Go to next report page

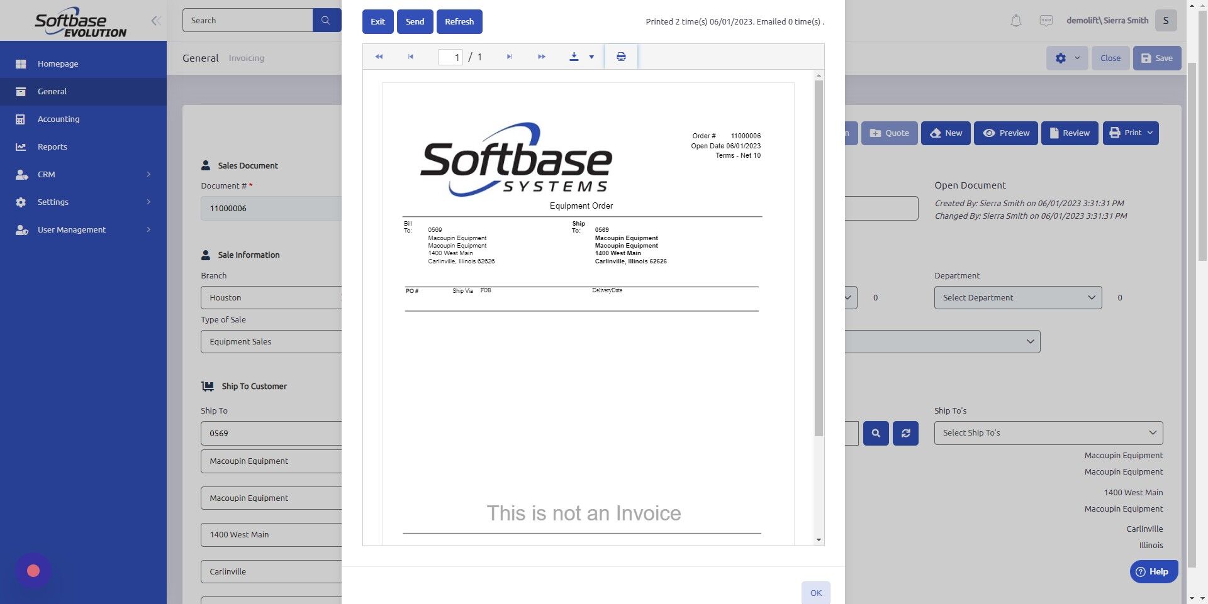(x=510, y=57)
